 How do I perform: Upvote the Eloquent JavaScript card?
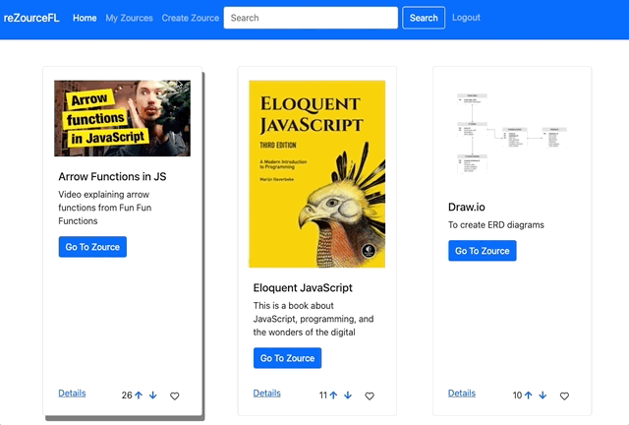[x=333, y=395]
